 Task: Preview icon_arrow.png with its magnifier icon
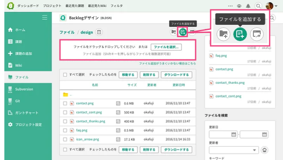tap(118, 139)
